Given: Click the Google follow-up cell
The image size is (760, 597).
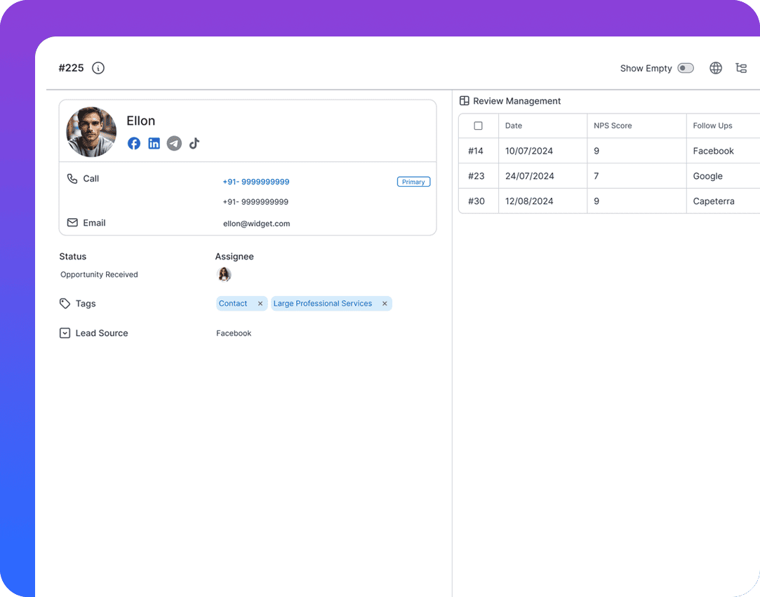Looking at the screenshot, I should [x=723, y=176].
